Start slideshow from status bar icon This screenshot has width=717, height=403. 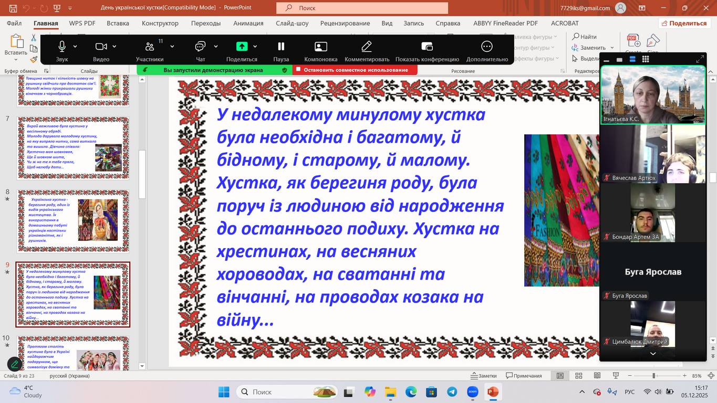[616, 376]
